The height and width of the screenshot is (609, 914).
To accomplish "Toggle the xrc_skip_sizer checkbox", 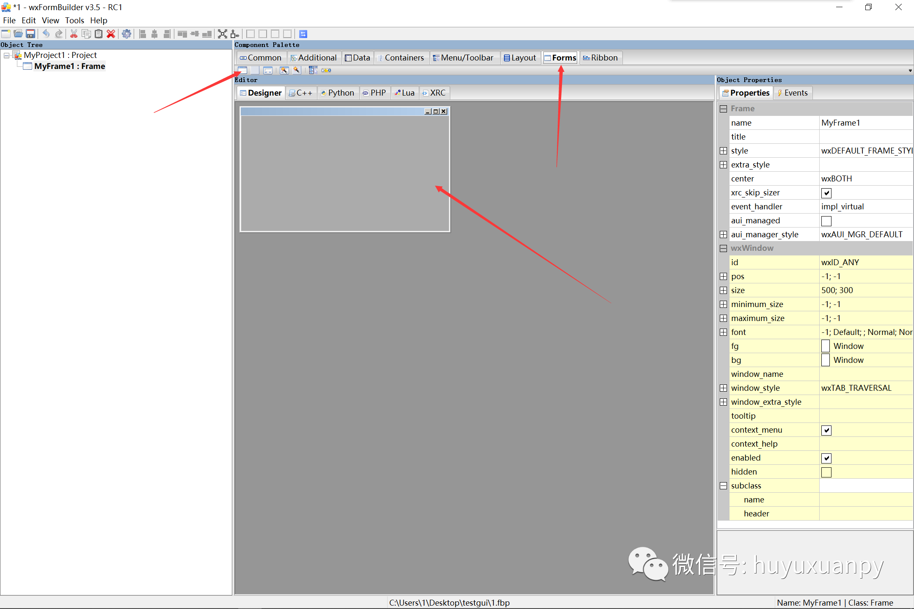I will [827, 193].
